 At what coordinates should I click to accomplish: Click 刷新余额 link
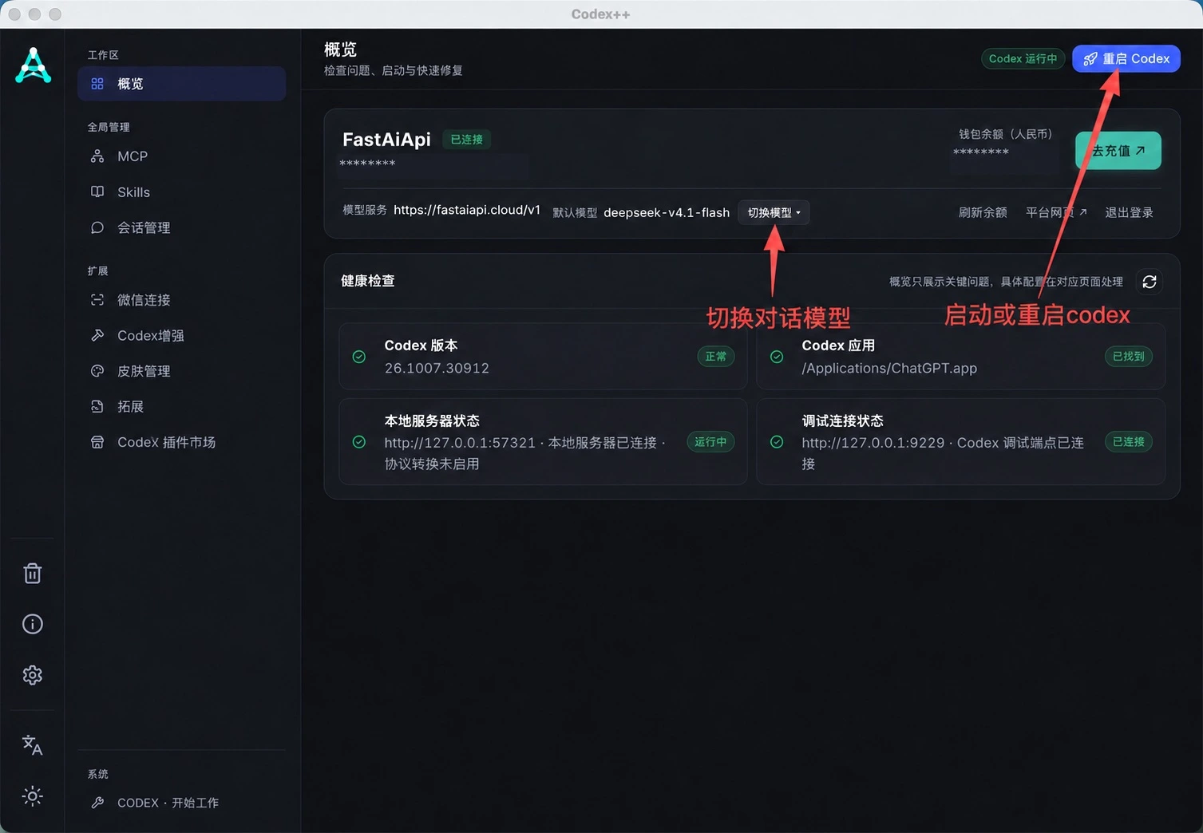coord(983,212)
